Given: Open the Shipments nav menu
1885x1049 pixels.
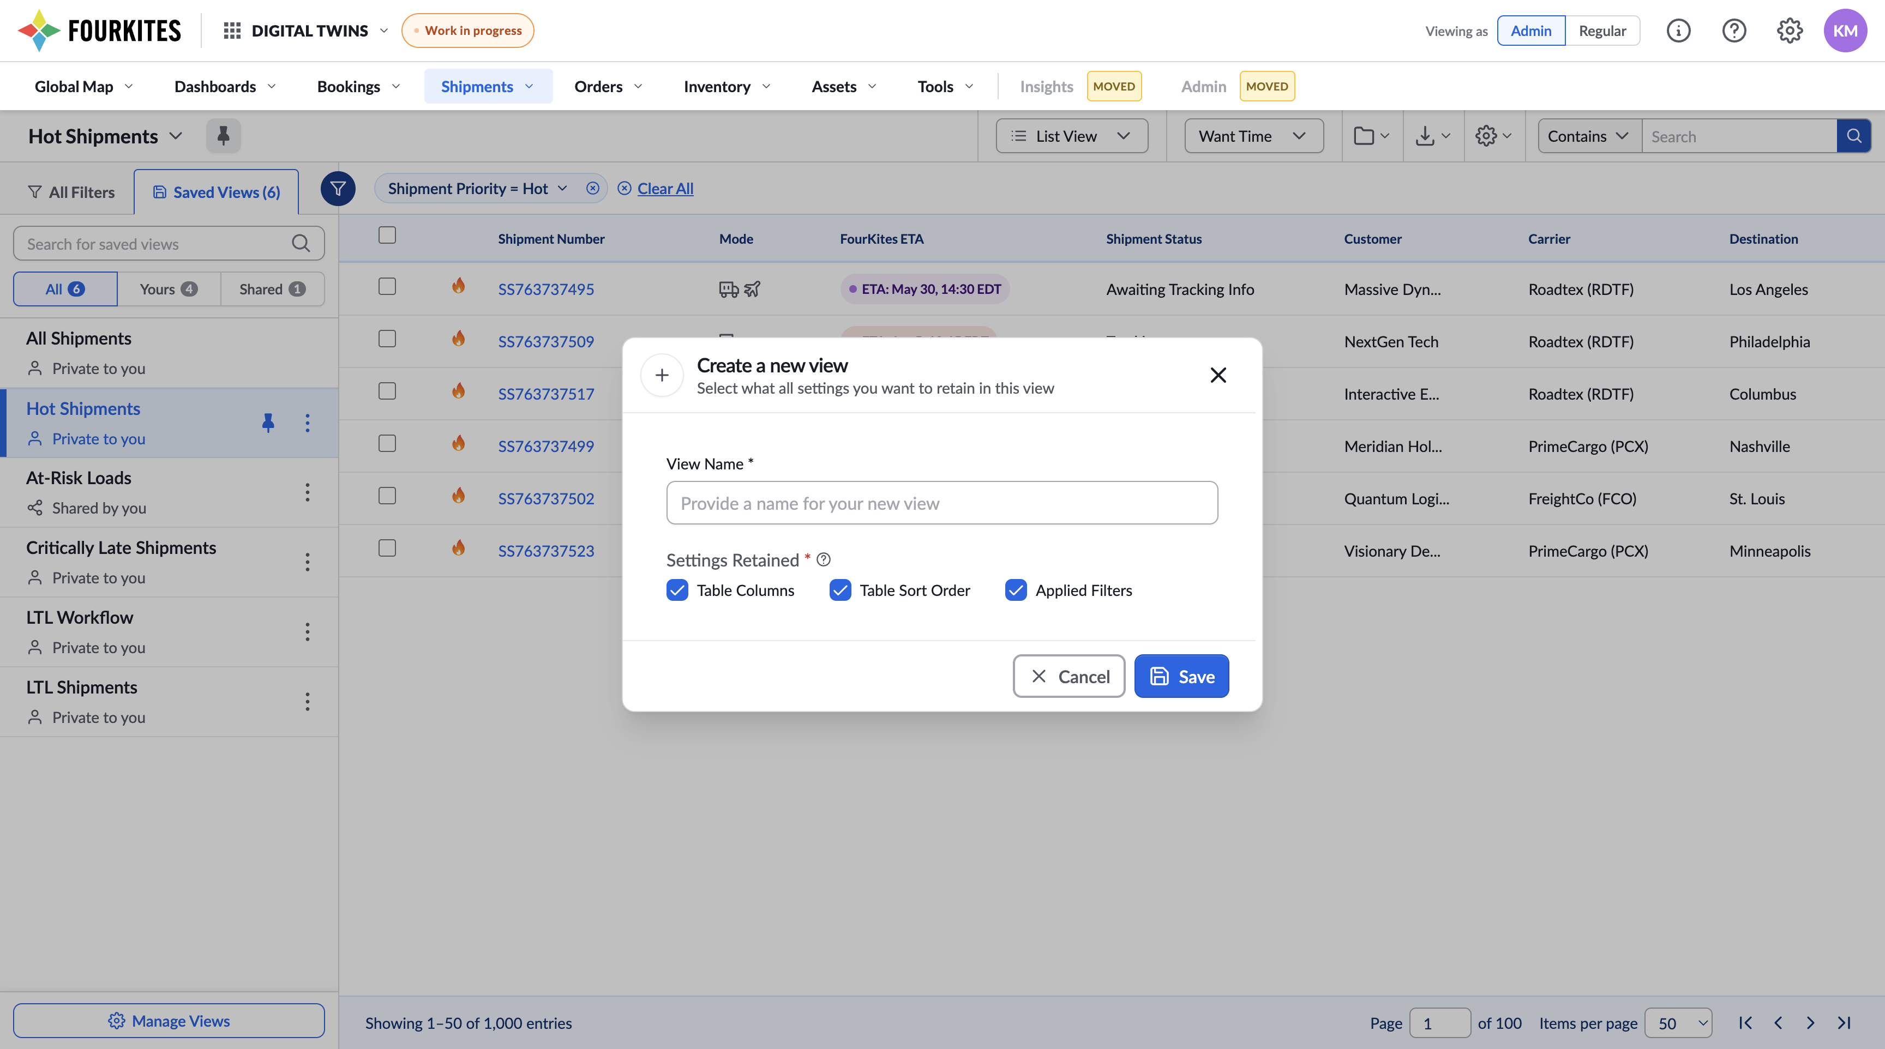Looking at the screenshot, I should 488,86.
